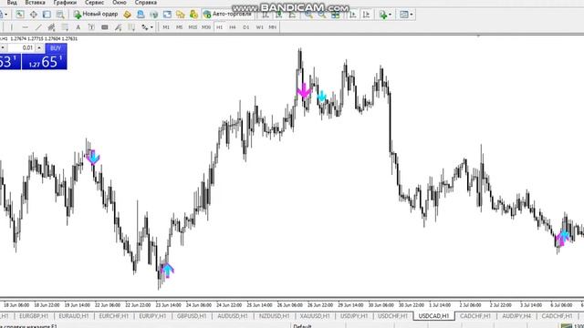584x328 pixels.
Task: Switch timeframe to M15
Action: 193,27
